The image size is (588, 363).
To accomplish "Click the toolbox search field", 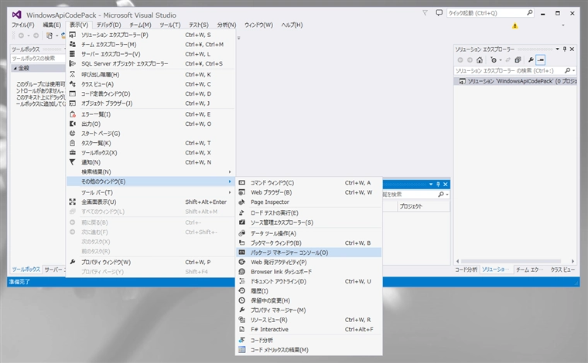I will coord(37,59).
